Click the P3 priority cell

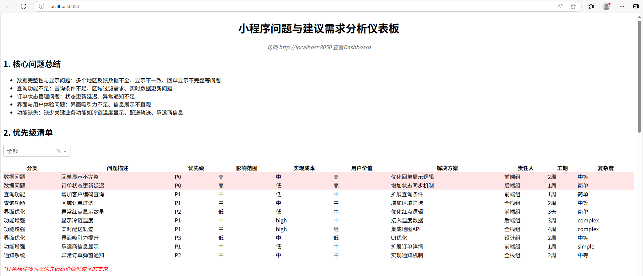click(196, 238)
